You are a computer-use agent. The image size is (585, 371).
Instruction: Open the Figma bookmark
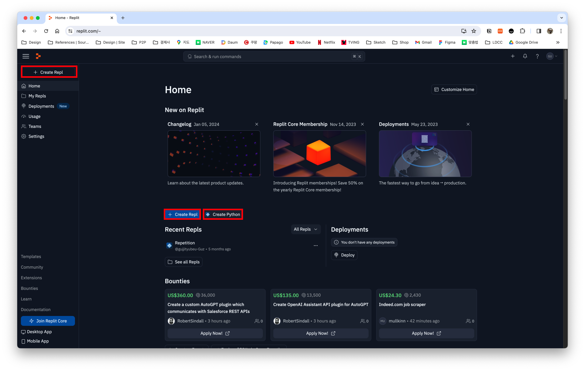point(447,42)
